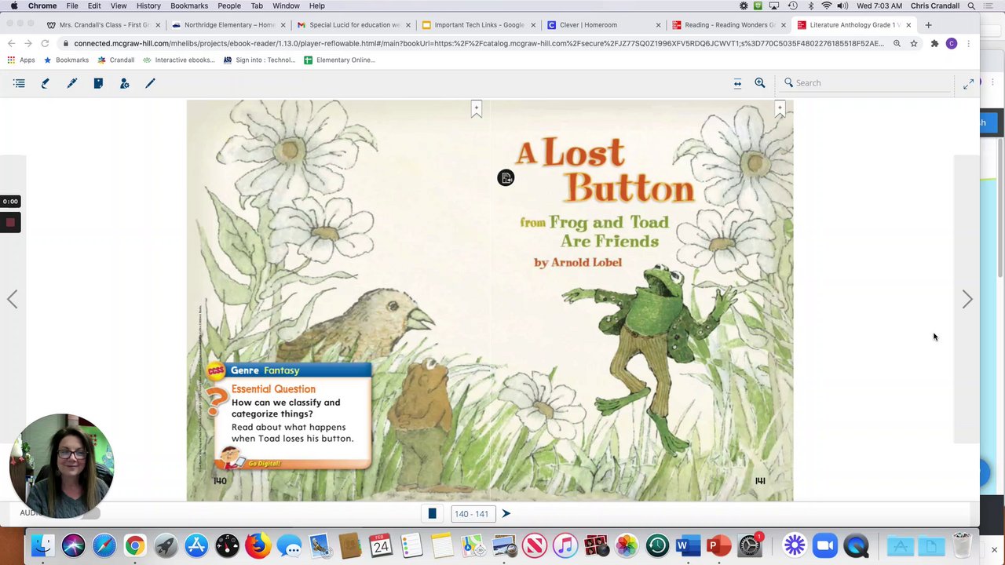Screen dimensions: 1005x565
Task: Open Sign into : Technol... bookmark
Action: coord(259,60)
